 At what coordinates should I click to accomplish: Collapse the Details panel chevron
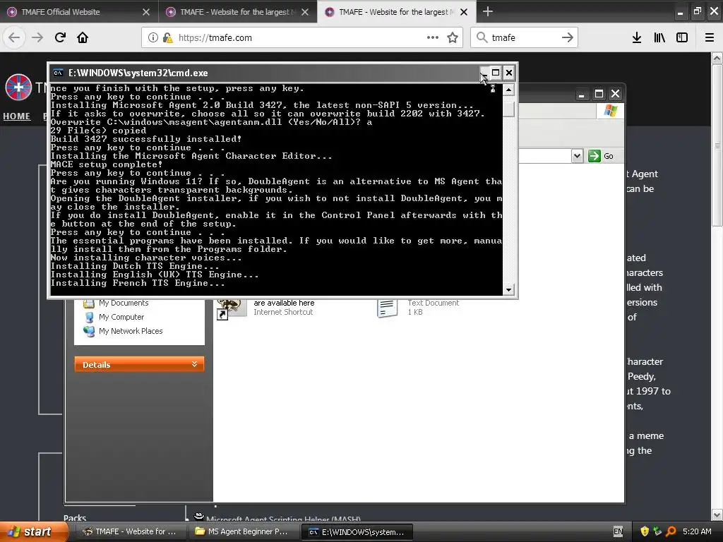click(195, 364)
